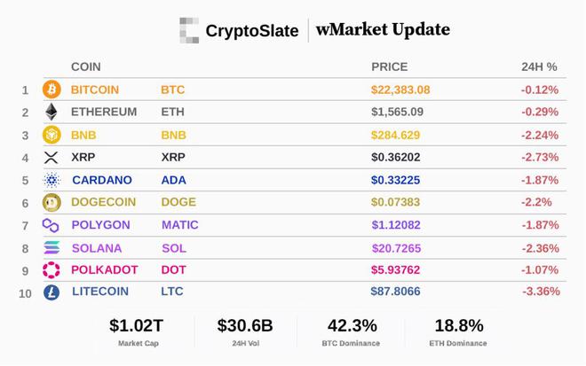Click the Bitcoin coin icon

[51, 90]
